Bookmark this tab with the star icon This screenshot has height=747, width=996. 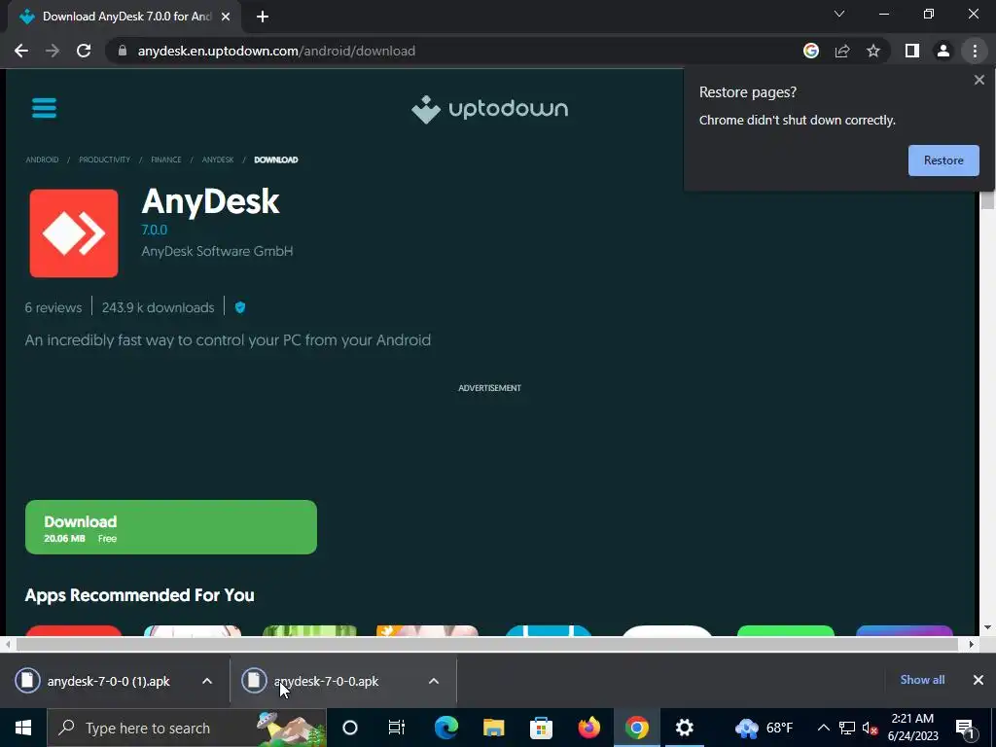pos(873,51)
